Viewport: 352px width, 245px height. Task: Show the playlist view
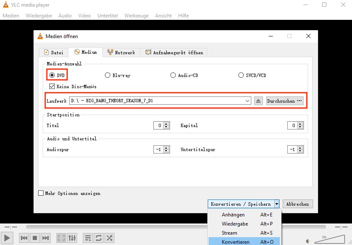pyautogui.click(x=87, y=238)
